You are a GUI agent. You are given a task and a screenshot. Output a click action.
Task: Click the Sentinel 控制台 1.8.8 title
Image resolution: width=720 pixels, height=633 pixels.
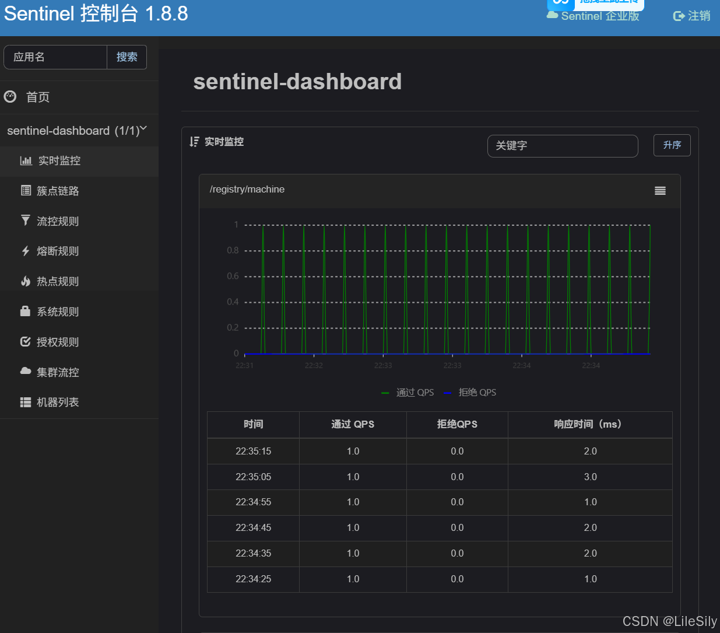pyautogui.click(x=96, y=13)
